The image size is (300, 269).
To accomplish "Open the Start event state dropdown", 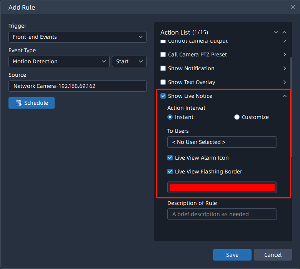I will [129, 61].
